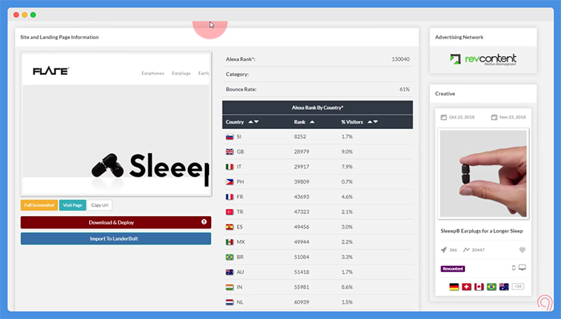Click Earphones link in page preview
This screenshot has height=319, width=561.
153,74
